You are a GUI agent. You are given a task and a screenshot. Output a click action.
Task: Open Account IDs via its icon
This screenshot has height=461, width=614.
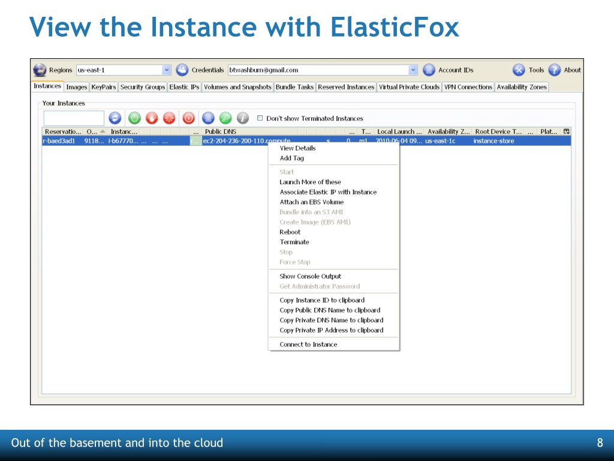(429, 70)
